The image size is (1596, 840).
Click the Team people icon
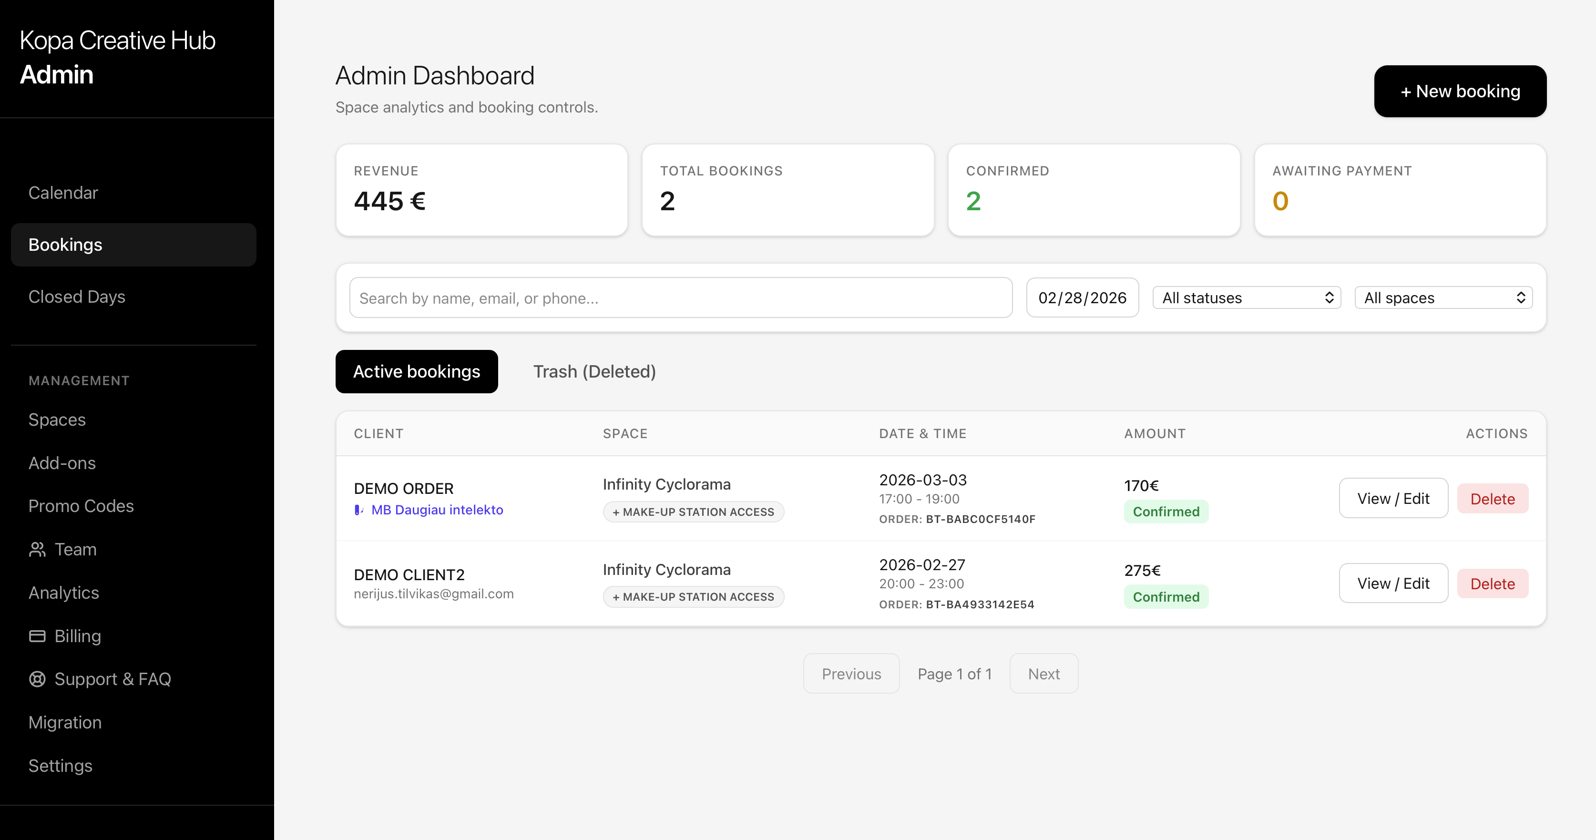[37, 550]
